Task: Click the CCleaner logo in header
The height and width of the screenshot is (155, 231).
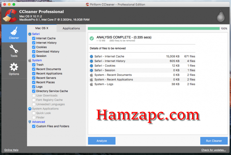Action: (10, 16)
